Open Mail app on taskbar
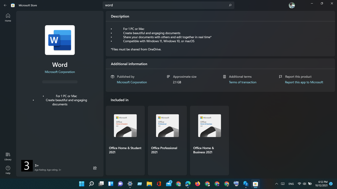The image size is (337, 189). pos(169,184)
